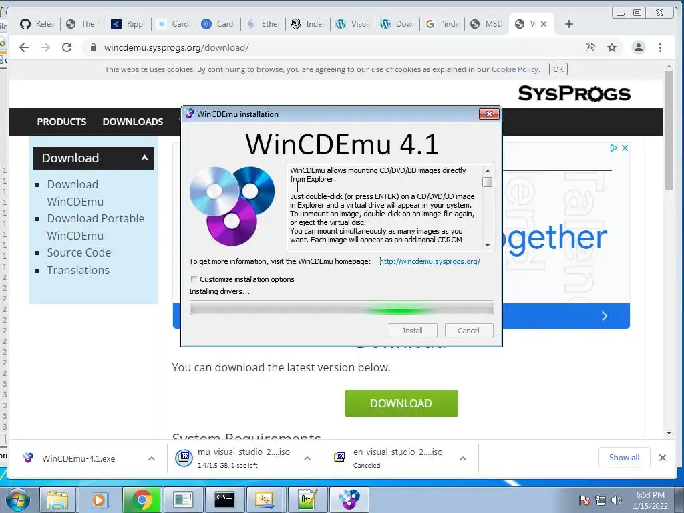
Task: Switch to Chrome via the taskbar
Action: 142,500
